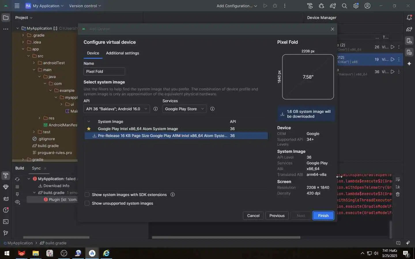Screen dimensions: 415x259
Task: Click the Debug bug icon in toolbar
Action: click(x=275, y=6)
